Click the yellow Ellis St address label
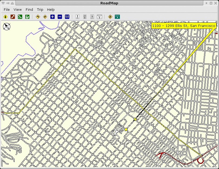This screenshot has width=219, height=169. [x=184, y=26]
